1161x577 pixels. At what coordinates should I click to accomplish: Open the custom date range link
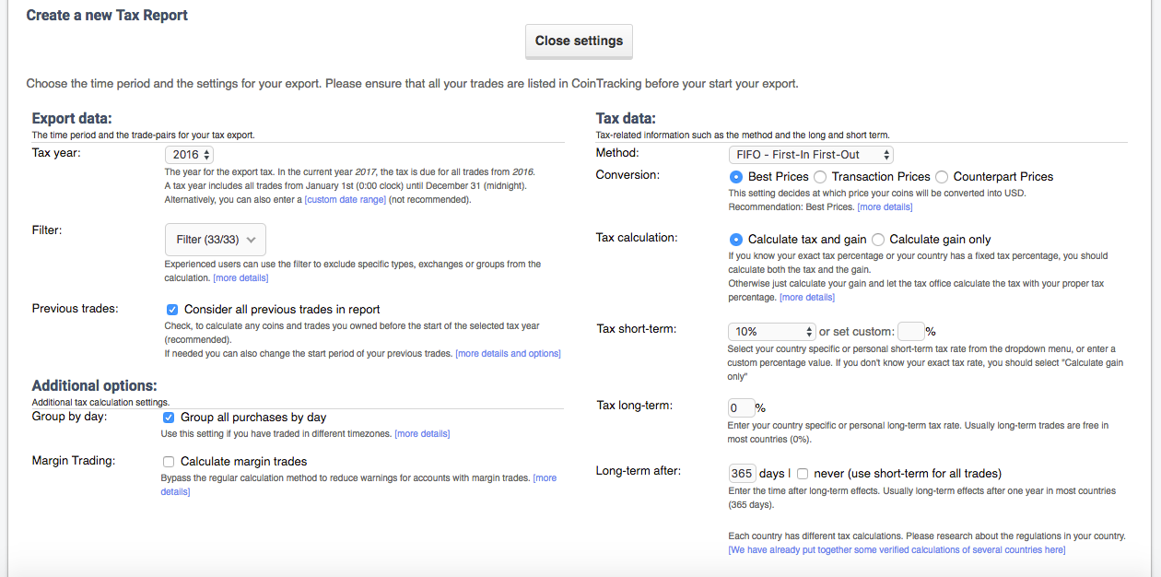click(346, 200)
